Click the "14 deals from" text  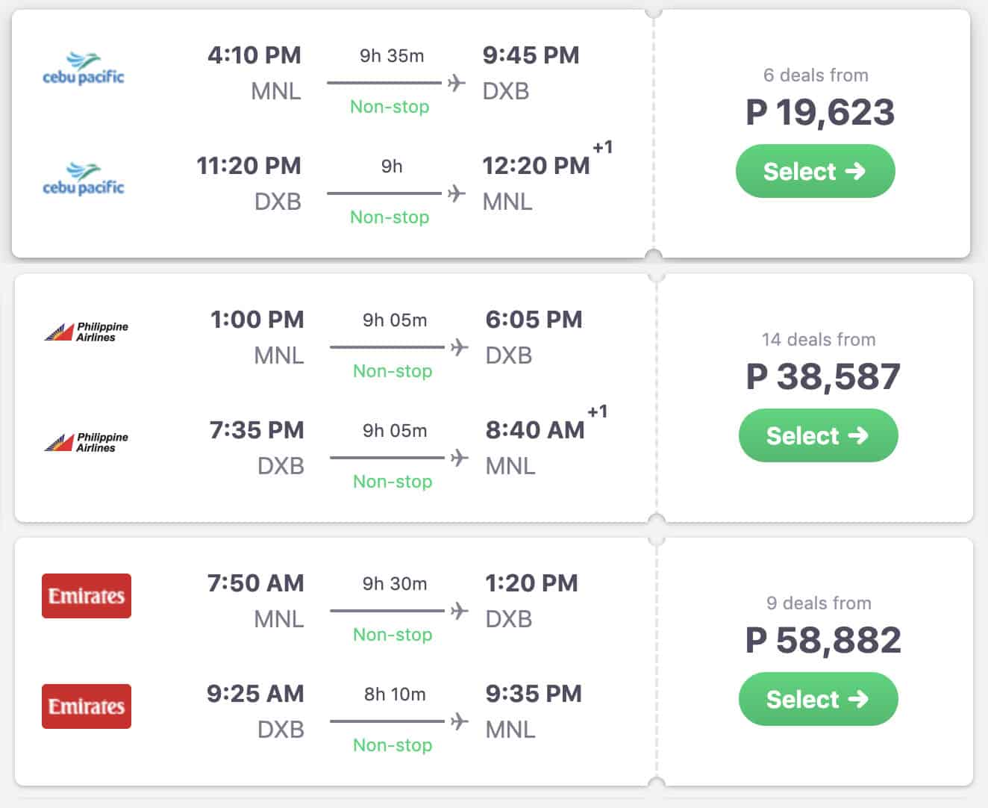click(x=819, y=340)
